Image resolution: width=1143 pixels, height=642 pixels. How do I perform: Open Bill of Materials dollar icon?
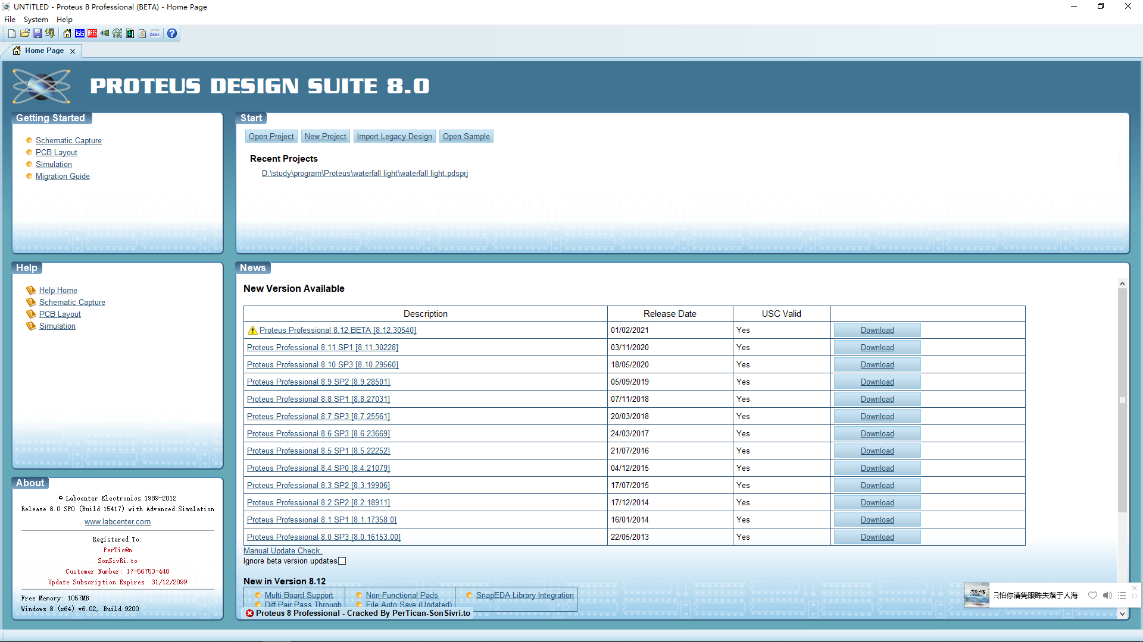point(142,33)
